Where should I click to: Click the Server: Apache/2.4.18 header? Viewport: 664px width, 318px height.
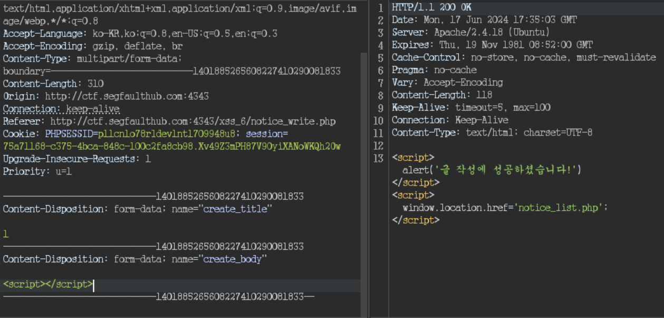coord(471,32)
